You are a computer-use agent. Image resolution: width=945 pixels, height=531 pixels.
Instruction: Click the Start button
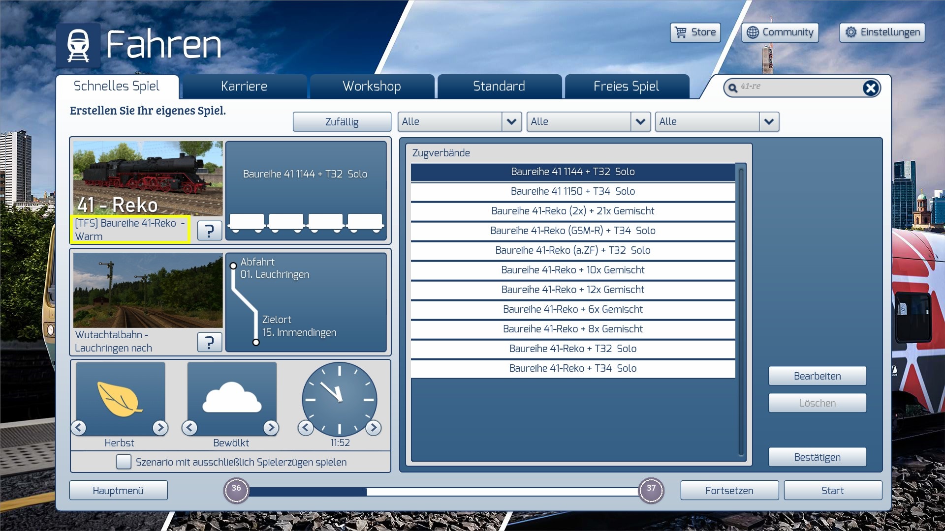click(832, 490)
